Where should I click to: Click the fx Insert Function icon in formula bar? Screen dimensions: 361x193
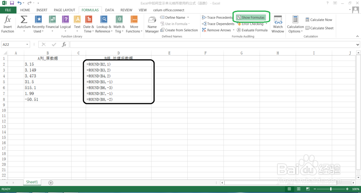pyautogui.click(x=64, y=44)
